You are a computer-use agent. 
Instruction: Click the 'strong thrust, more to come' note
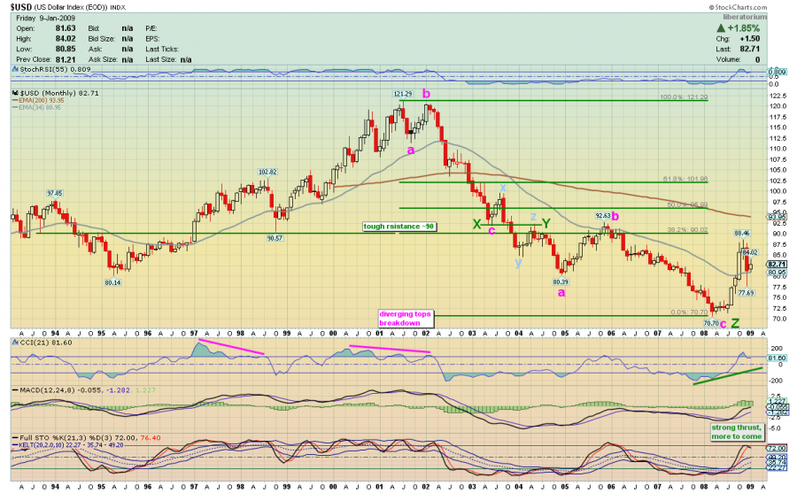coord(737,432)
